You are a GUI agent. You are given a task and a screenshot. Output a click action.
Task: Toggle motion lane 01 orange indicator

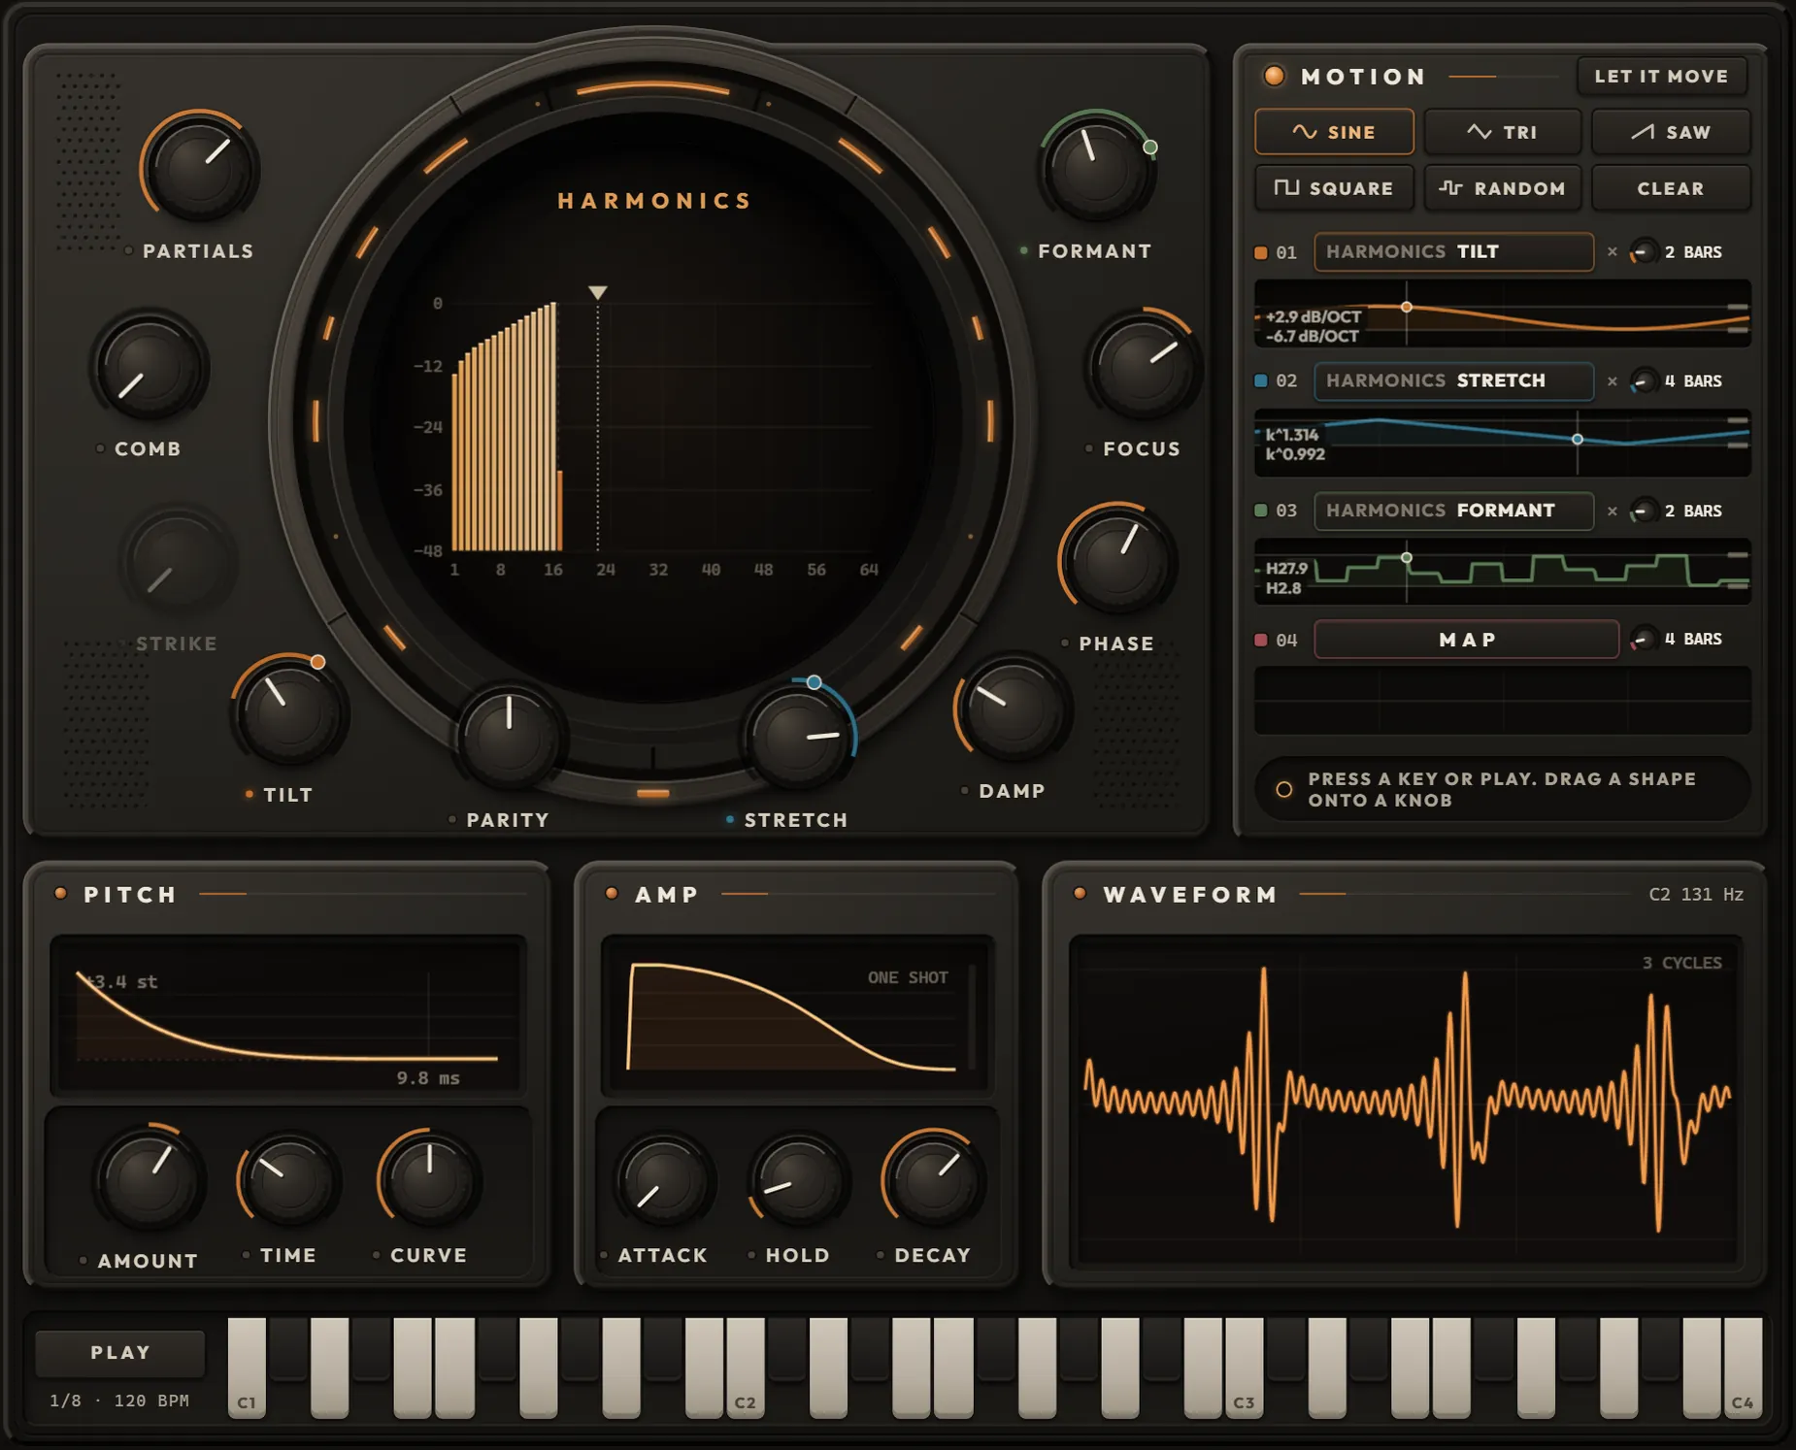1261,252
